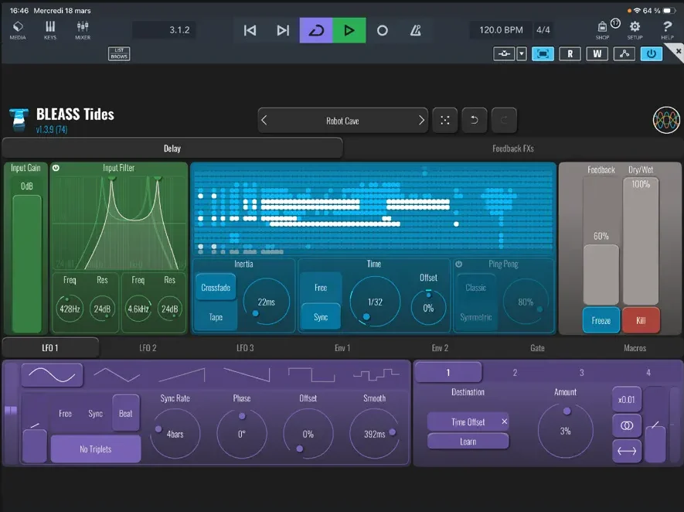Jump to previous marker
The height and width of the screenshot is (512, 684).
coord(250,30)
